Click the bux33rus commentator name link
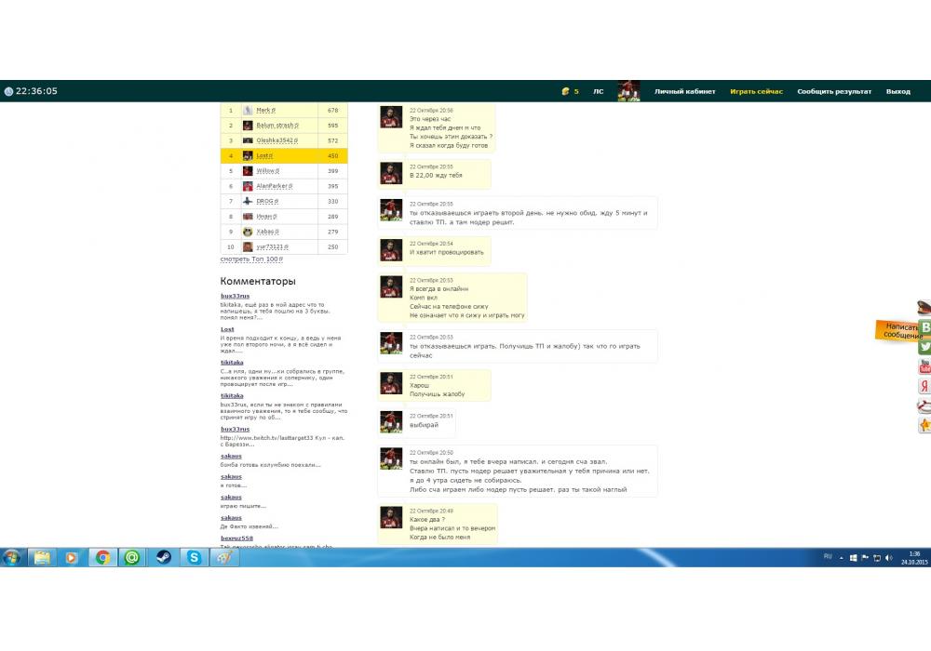931x651 pixels. [x=235, y=295]
